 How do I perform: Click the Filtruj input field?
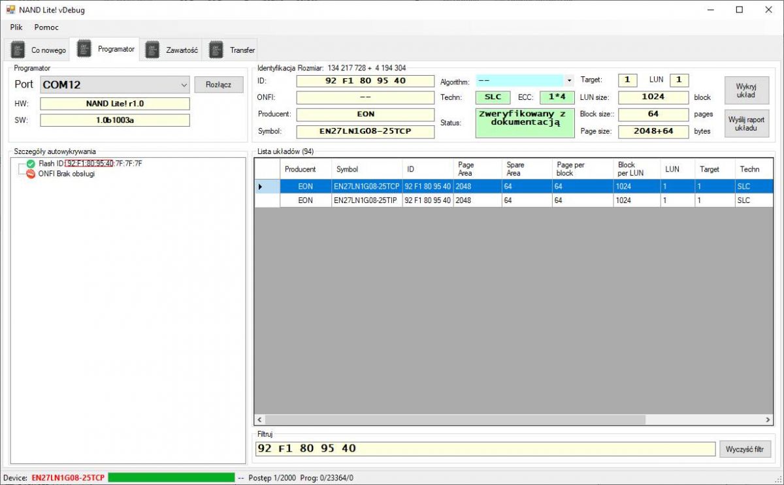pyautogui.click(x=485, y=449)
